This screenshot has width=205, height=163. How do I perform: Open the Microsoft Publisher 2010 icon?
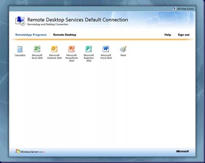(x=89, y=49)
